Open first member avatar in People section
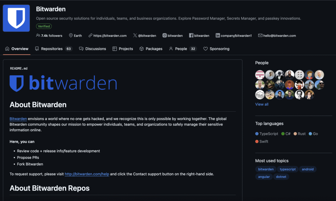Viewport: 336px width, 201px height. point(260,75)
